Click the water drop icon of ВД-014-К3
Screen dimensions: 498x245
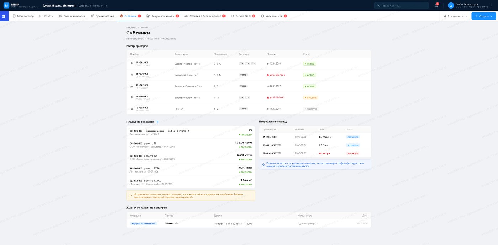(x=132, y=75)
